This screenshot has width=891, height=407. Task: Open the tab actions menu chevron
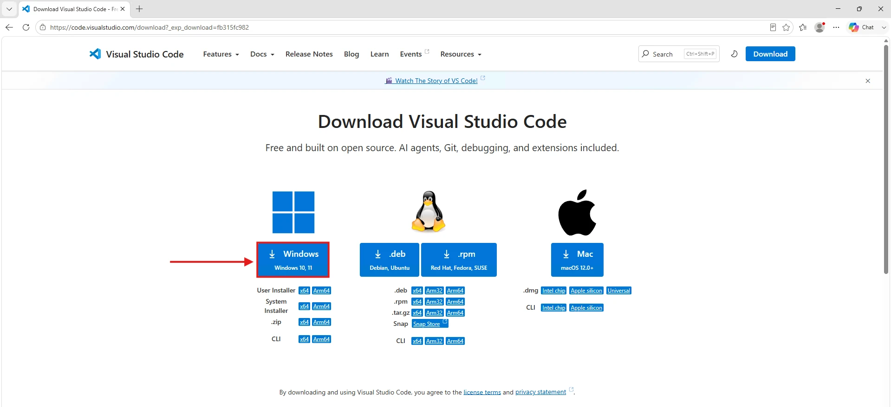pyautogui.click(x=9, y=9)
